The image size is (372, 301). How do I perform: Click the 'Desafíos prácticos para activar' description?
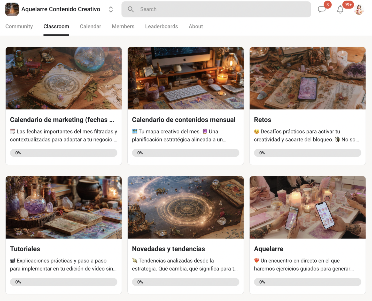tap(306, 136)
